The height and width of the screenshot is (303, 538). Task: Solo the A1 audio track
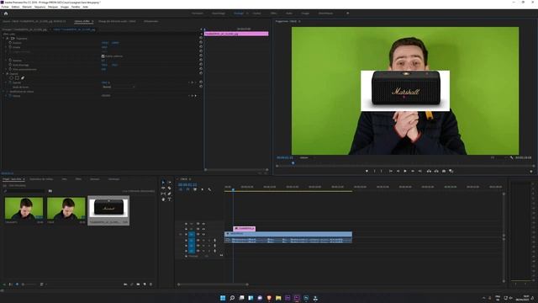(209, 240)
